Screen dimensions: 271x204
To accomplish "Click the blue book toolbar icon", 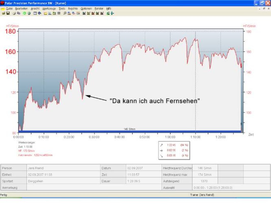I will (x=40, y=13).
